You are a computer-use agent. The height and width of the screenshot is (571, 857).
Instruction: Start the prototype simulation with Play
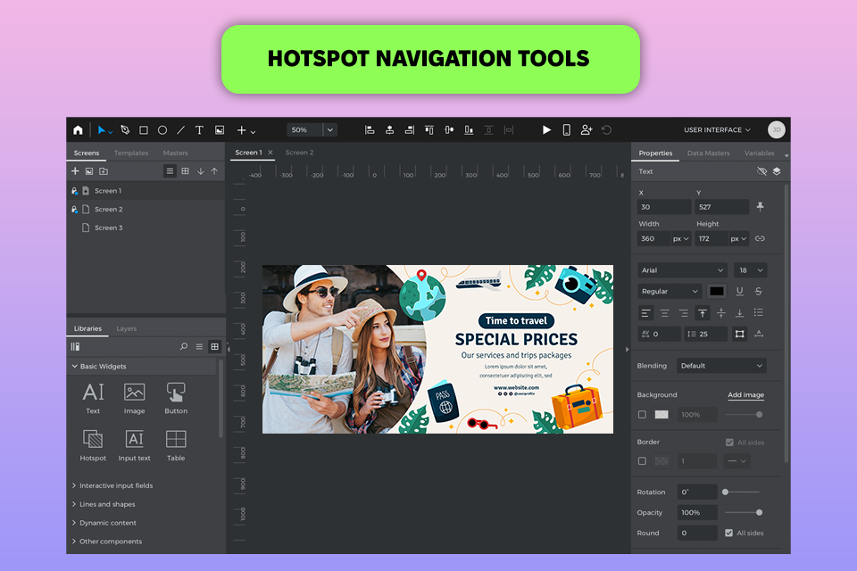(547, 130)
